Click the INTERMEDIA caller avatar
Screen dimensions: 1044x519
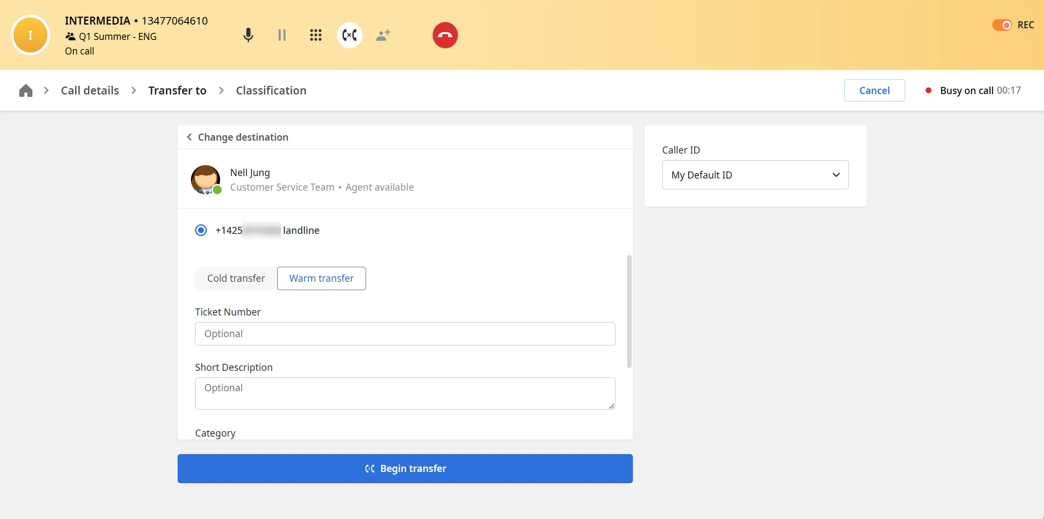pos(30,35)
